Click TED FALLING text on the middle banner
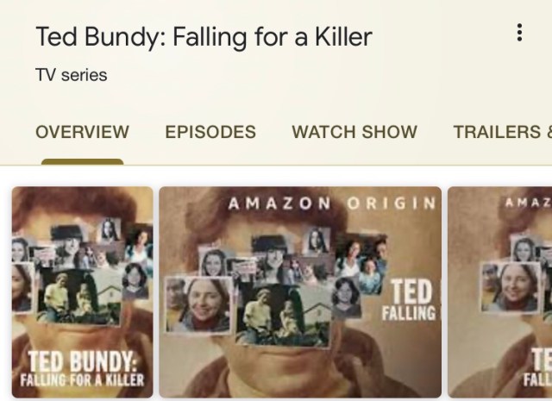 point(411,300)
